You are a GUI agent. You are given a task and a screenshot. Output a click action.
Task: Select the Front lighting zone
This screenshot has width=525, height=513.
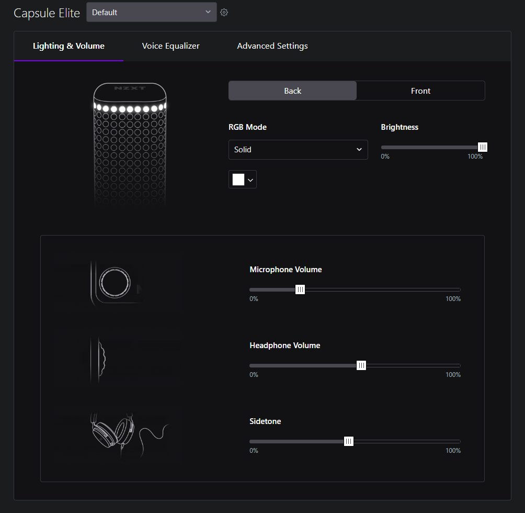pos(420,91)
